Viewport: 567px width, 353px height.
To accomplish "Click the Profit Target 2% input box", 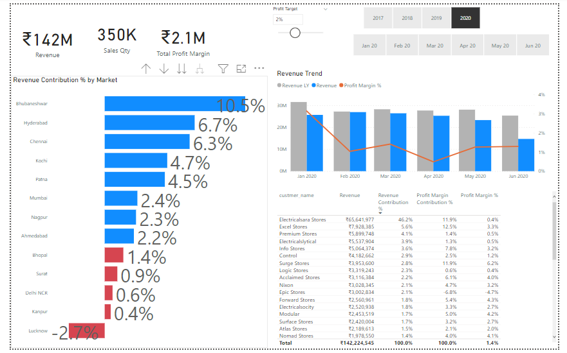I will point(288,19).
